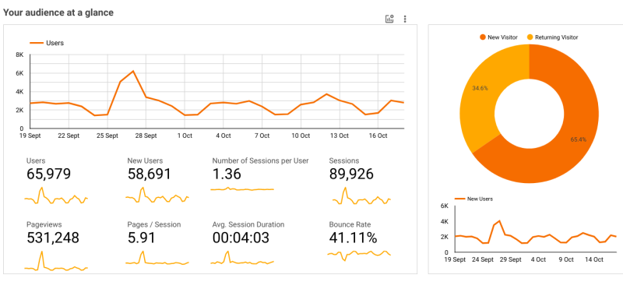Click the 'Bounce Rate' metric label

tap(350, 224)
